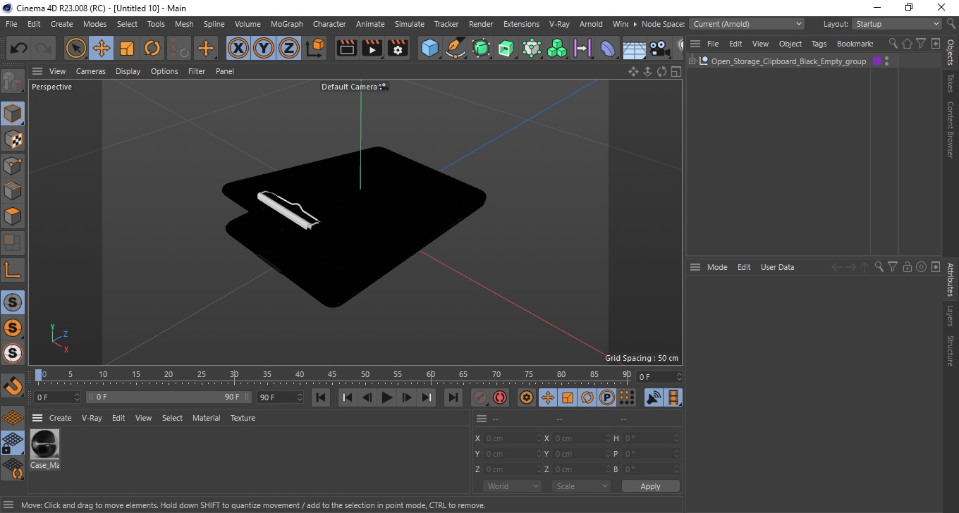
Task: Toggle the Z axis lock
Action: [289, 49]
